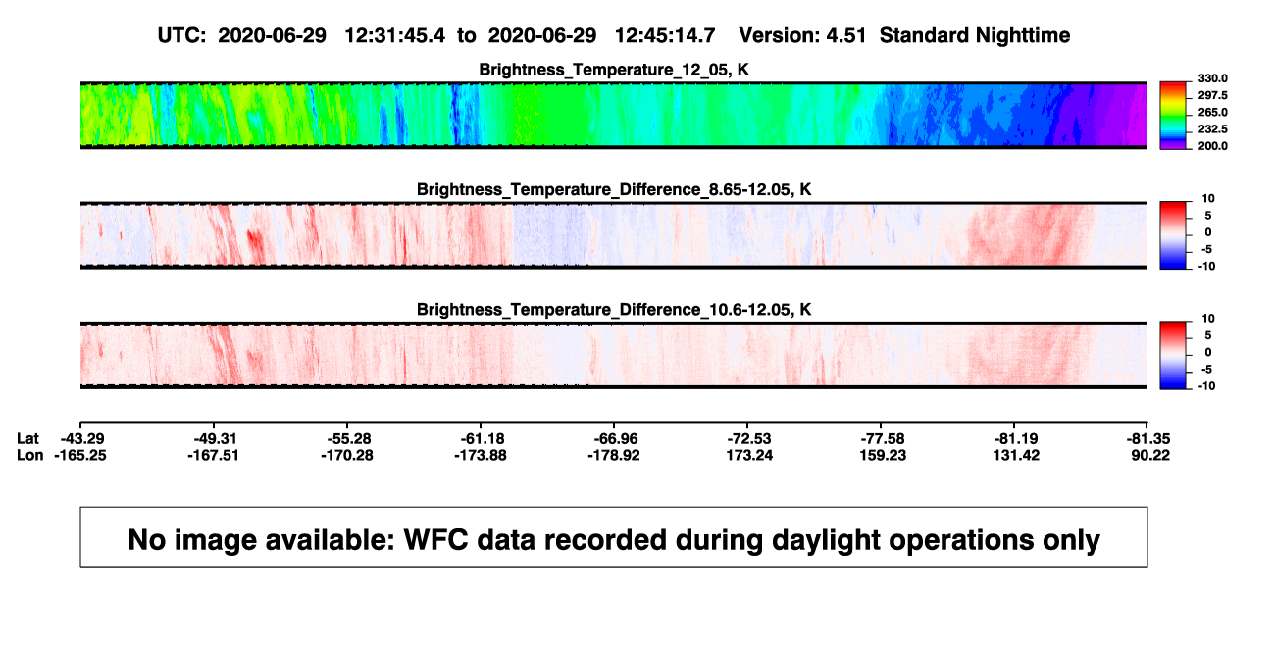Click the Brightness_Temperature_Difference_8.65-12.05, K title
Image resolution: width=1275 pixels, height=654 pixels.
tap(614, 189)
